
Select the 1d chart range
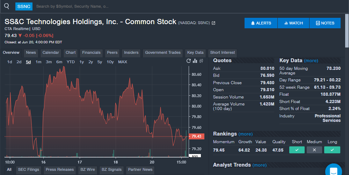pyautogui.click(x=9, y=62)
